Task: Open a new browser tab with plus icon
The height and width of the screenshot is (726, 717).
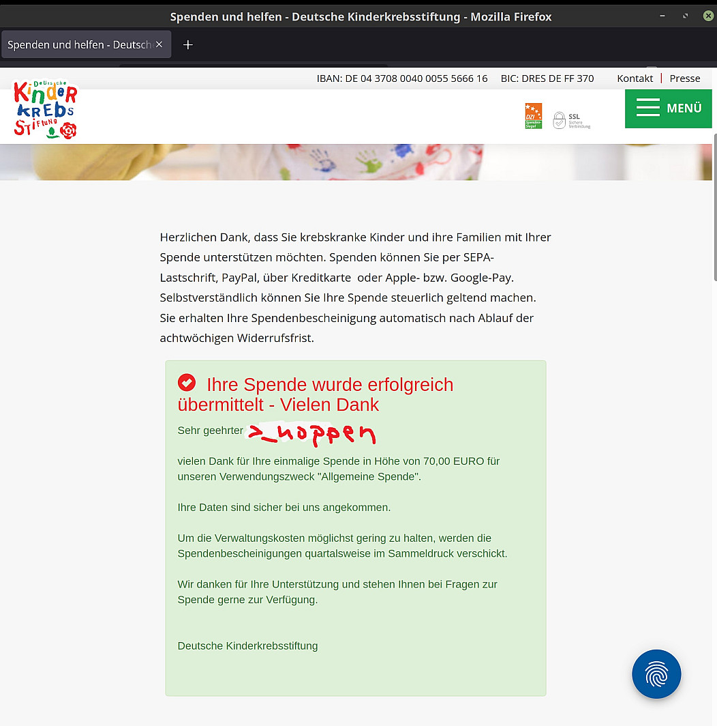Action: [x=188, y=44]
